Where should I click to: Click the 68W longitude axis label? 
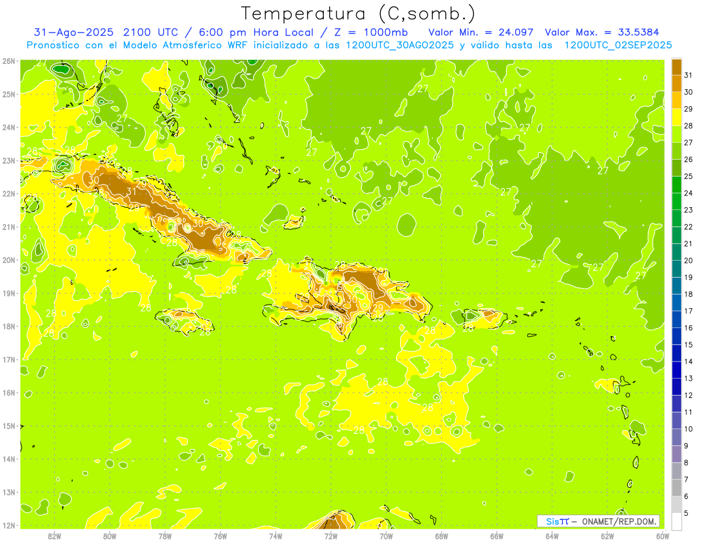tap(441, 536)
